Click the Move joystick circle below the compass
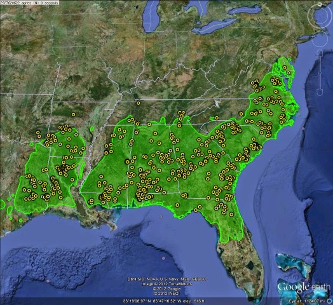This screenshot has height=305, width=333. click(320, 39)
